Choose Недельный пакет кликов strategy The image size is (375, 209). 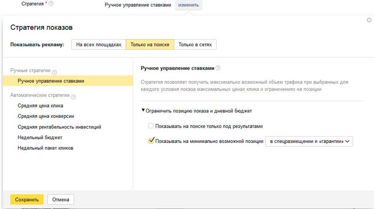[x=45, y=148]
